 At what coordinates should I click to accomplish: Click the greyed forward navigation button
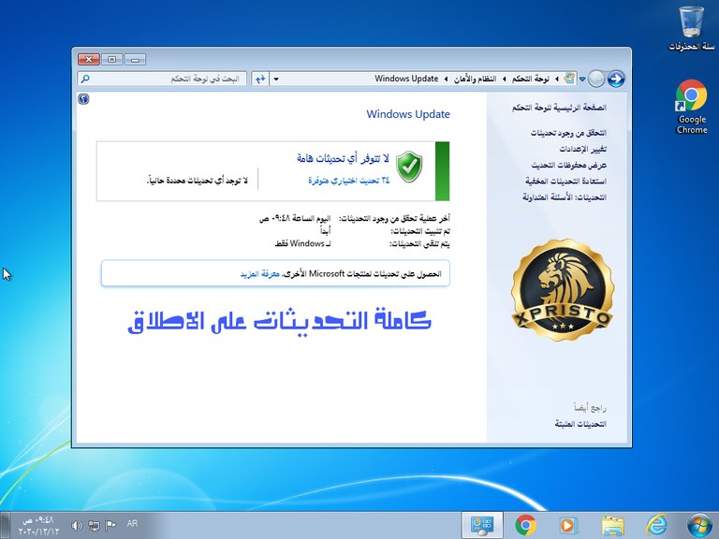[596, 79]
